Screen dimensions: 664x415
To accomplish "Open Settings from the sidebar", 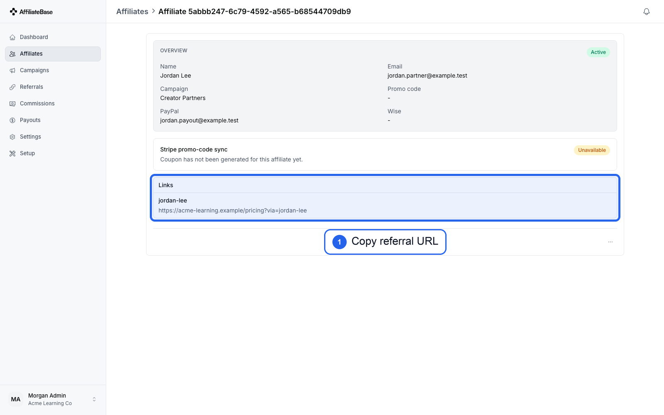I will (x=53, y=137).
